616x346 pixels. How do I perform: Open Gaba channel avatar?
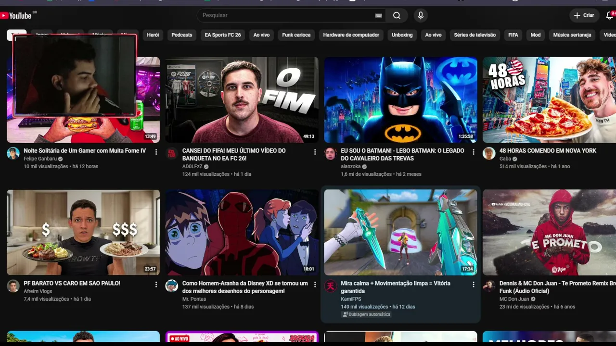[489, 153]
